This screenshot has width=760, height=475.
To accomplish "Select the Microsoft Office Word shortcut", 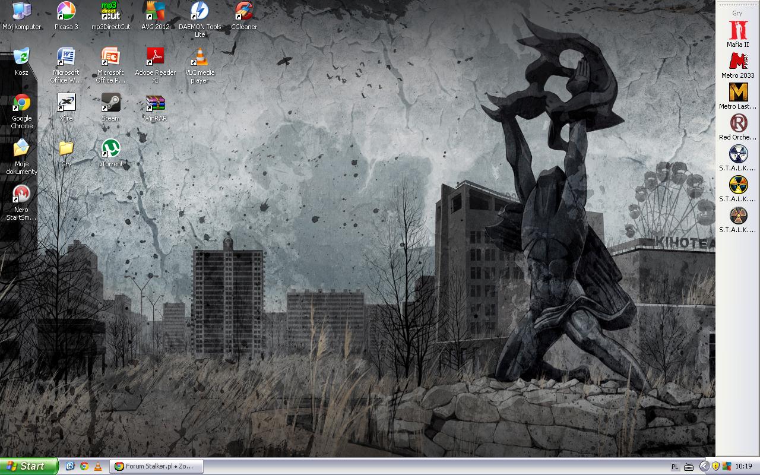I will (x=66, y=65).
